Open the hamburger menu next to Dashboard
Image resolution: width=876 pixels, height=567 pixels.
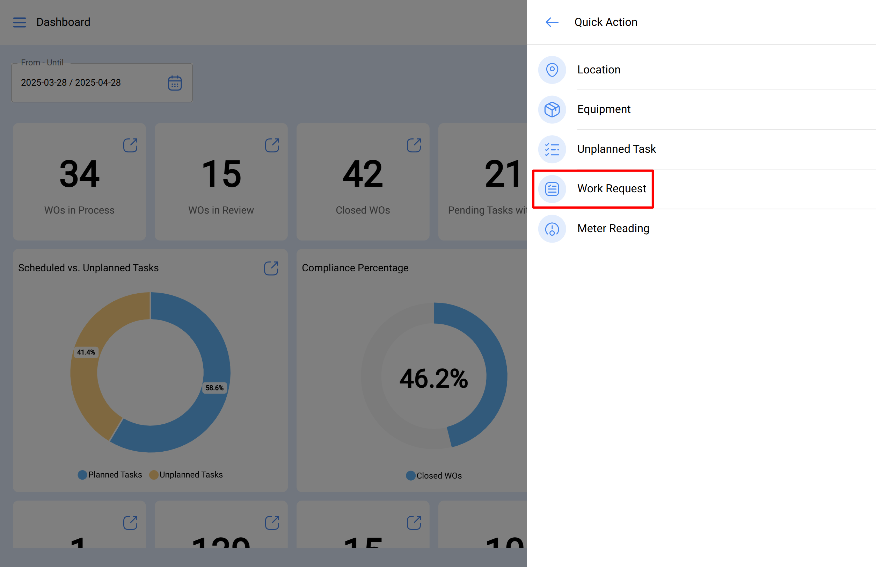(20, 22)
